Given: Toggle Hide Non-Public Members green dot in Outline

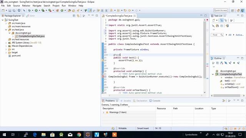Looking at the screenshot, I should pos(234,63).
